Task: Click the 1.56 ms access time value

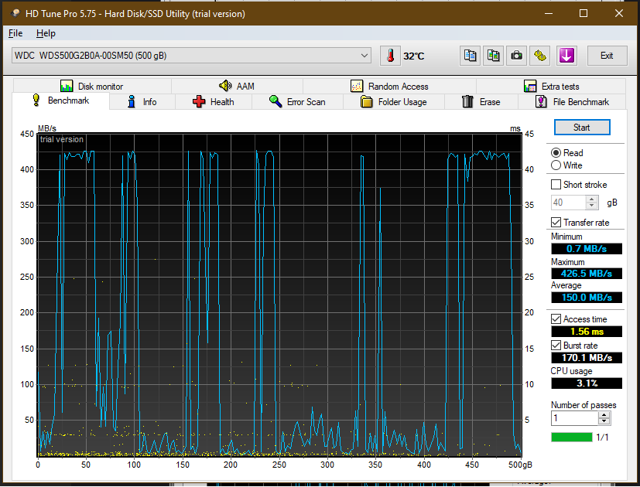Action: click(587, 331)
